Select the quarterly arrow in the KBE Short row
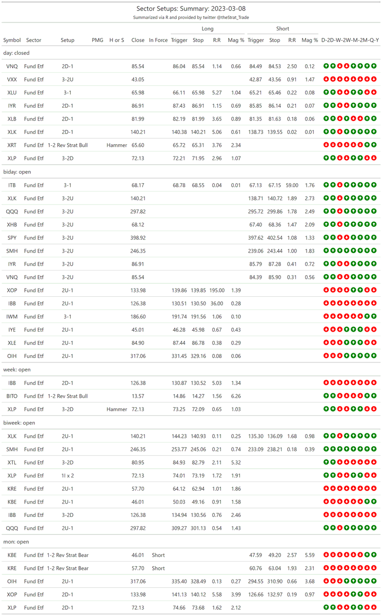 pyautogui.click(x=367, y=555)
